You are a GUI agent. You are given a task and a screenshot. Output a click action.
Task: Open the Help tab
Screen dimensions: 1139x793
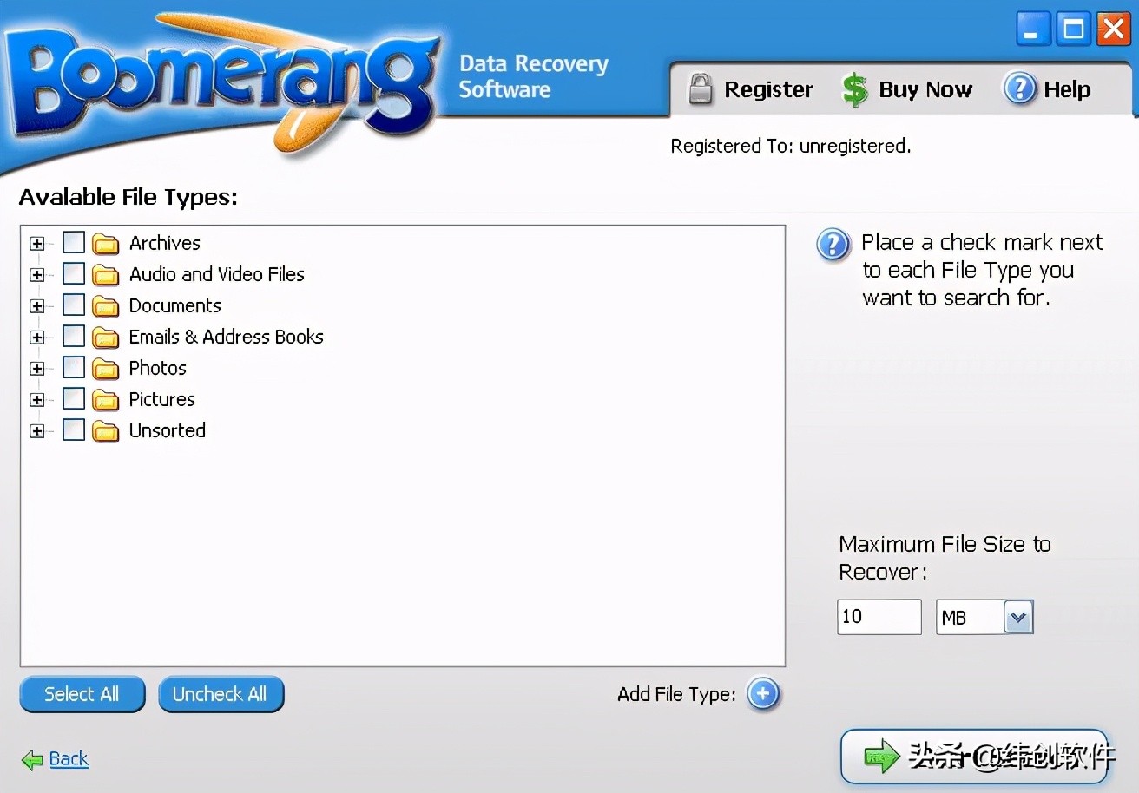click(x=1048, y=88)
